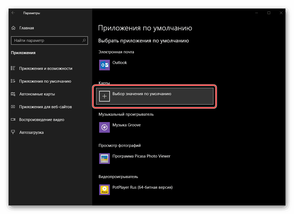Viewport: 294px width, 214px height.
Task: Open Главная via the home icon
Action: (x=13, y=28)
